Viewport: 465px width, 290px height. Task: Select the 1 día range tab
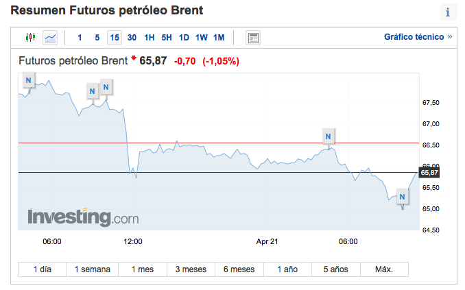[x=43, y=269]
